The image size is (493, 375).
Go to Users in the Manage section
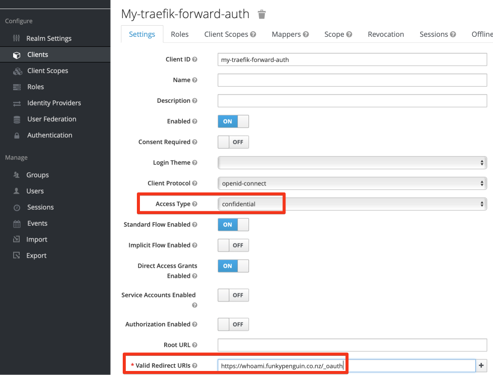35,191
